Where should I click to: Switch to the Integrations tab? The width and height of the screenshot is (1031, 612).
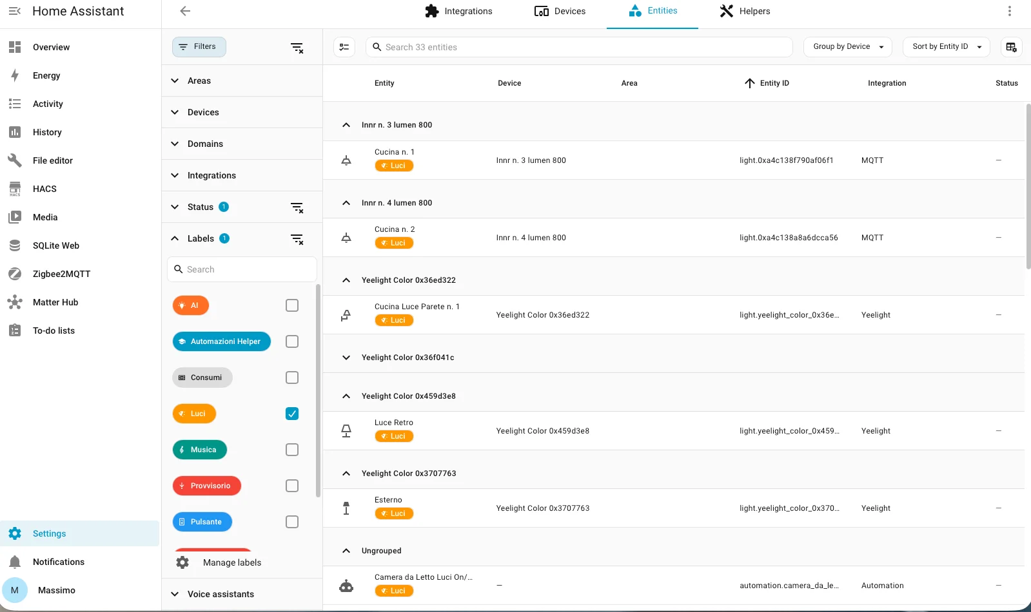pyautogui.click(x=459, y=11)
